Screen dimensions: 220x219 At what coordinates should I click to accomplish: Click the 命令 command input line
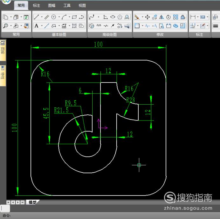(x=110, y=216)
